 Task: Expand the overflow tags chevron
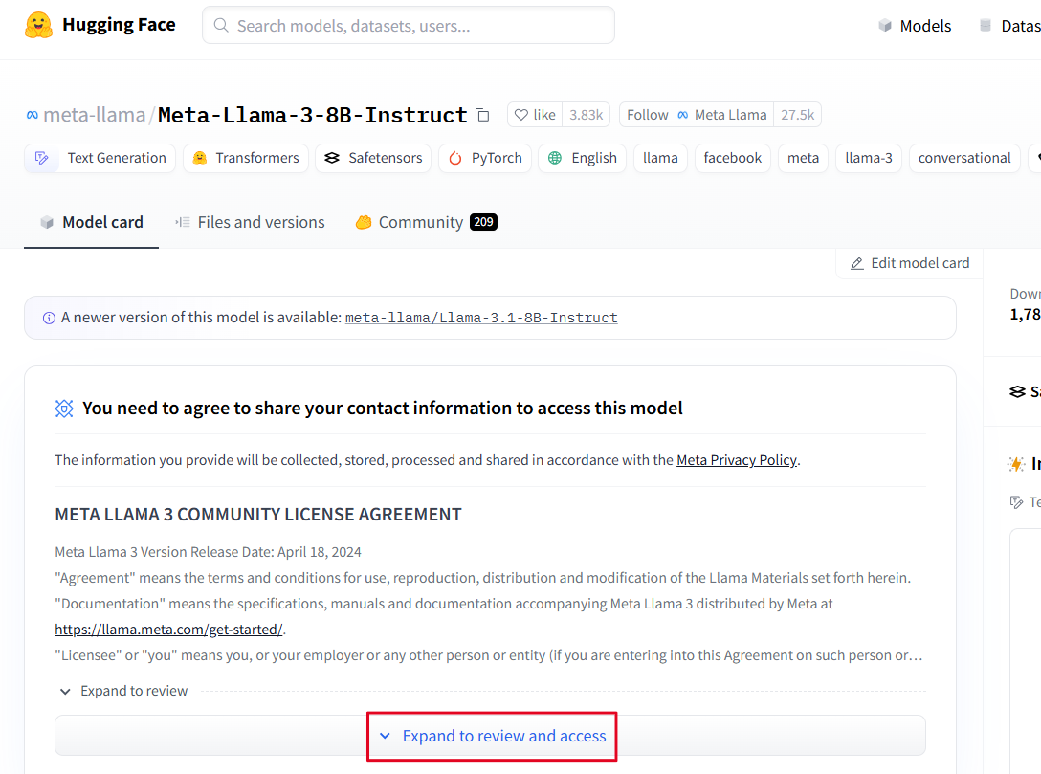click(x=1037, y=158)
